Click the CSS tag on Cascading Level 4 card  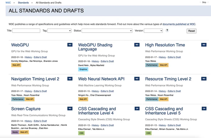[81, 133]
